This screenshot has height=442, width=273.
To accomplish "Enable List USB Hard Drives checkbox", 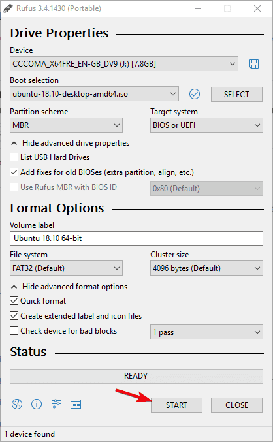I will pyautogui.click(x=14, y=157).
